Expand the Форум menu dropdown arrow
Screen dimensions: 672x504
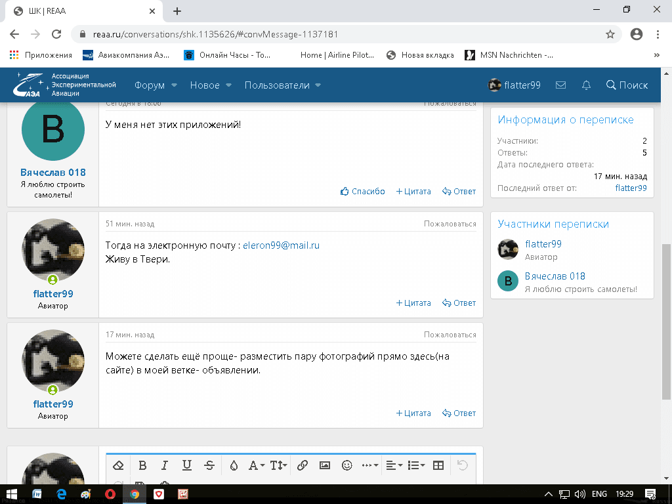(x=175, y=85)
